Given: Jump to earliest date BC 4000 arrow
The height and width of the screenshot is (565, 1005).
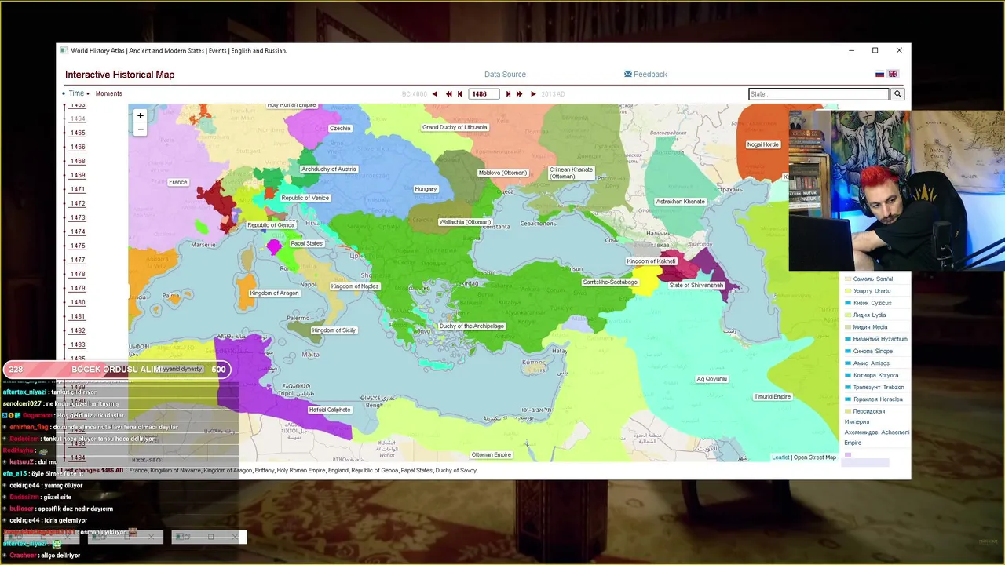Looking at the screenshot, I should 435,94.
